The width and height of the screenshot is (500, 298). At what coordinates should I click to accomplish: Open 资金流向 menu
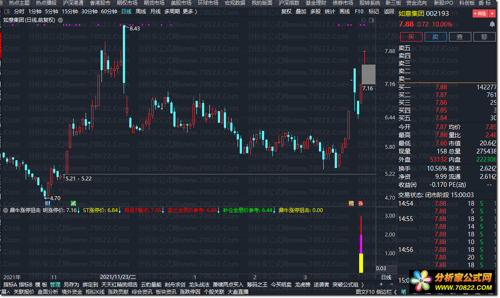pyautogui.click(x=417, y=3)
